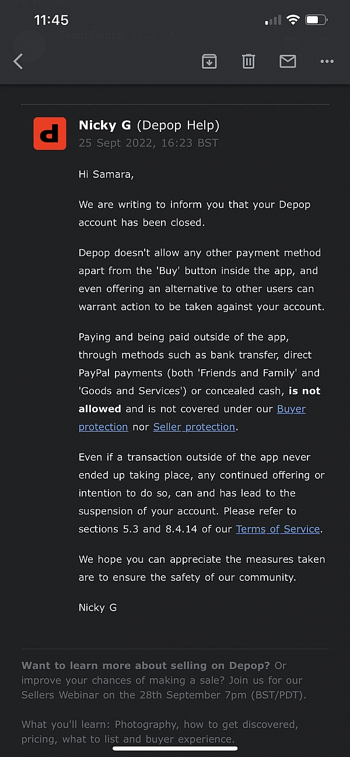Tap the cellular signal bars

pyautogui.click(x=272, y=20)
